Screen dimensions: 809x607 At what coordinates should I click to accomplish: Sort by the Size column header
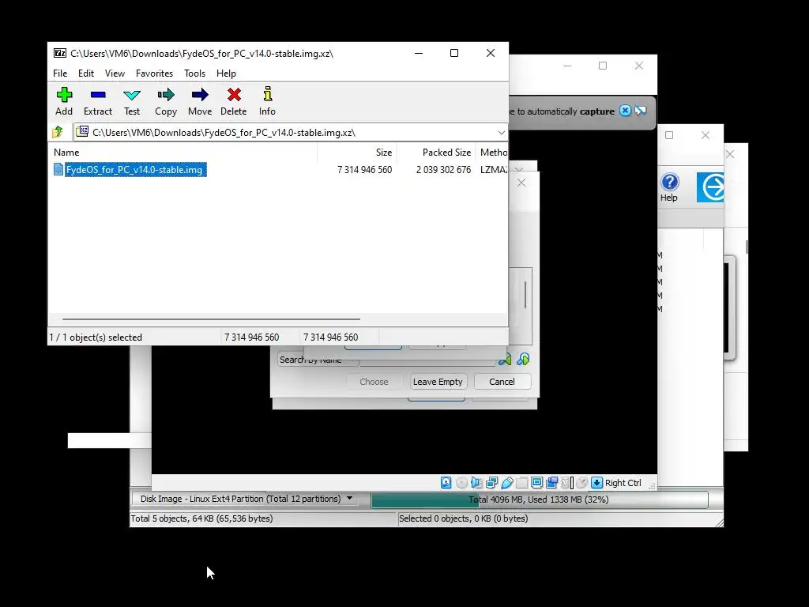(x=383, y=153)
